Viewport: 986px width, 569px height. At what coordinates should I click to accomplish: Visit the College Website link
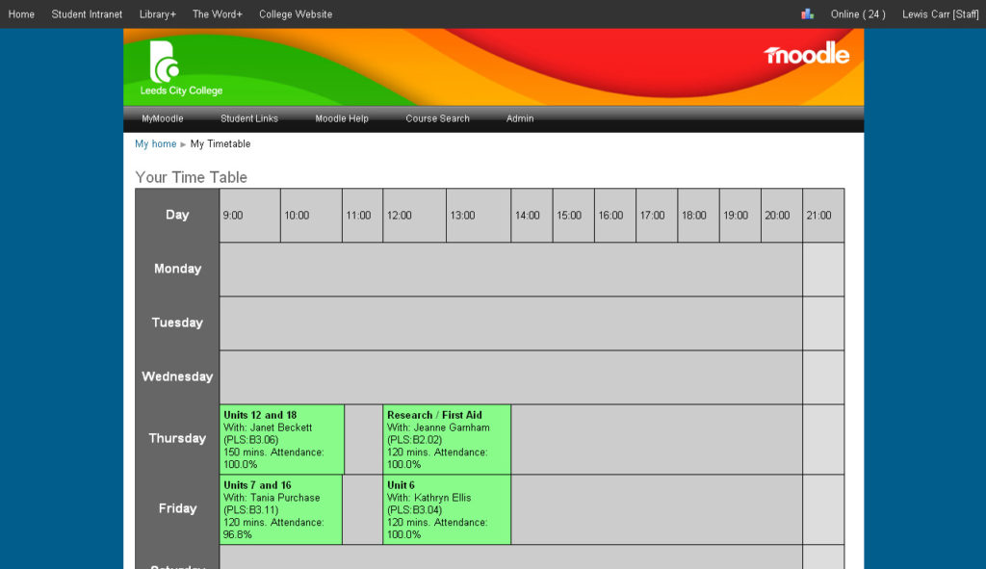tap(295, 13)
